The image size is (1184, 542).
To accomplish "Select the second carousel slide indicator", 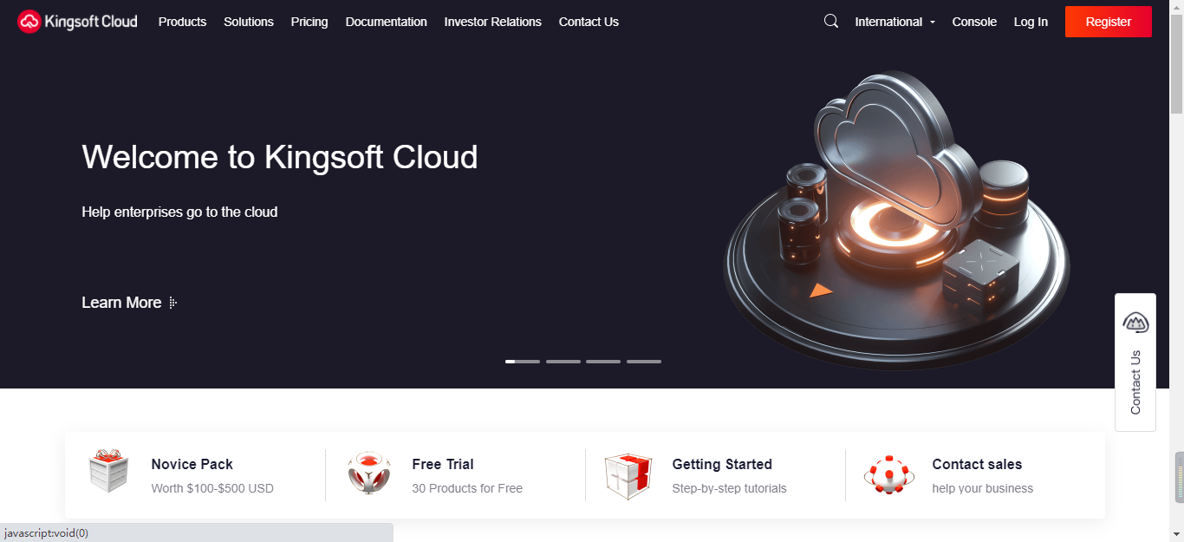I will pos(563,362).
